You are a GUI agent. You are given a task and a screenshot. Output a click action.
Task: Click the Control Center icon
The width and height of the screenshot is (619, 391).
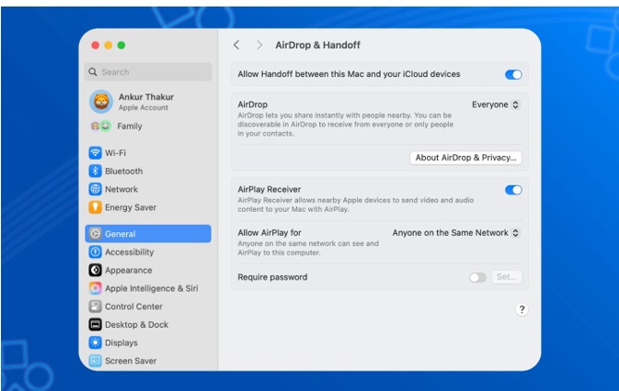pyautogui.click(x=95, y=306)
